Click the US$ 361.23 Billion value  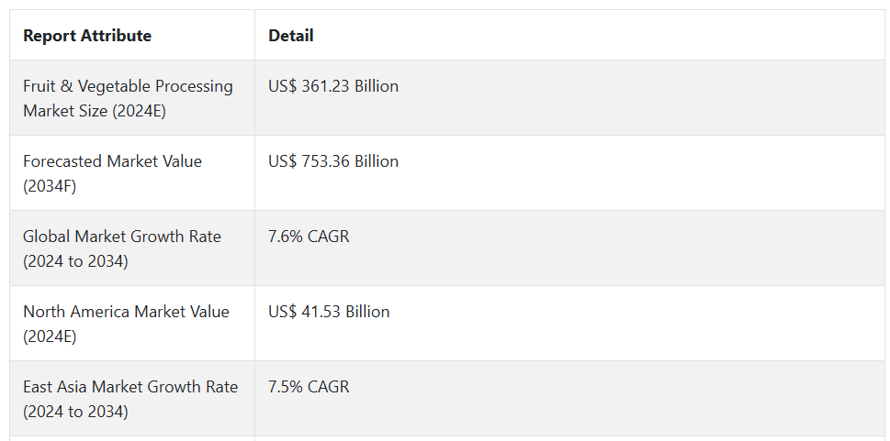click(x=333, y=86)
